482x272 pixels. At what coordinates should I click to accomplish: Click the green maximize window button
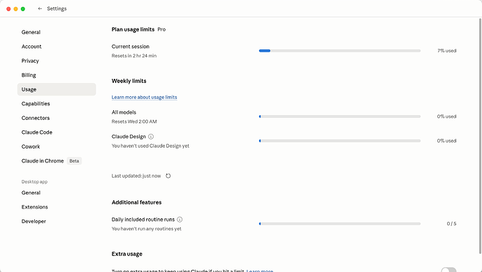pos(23,9)
